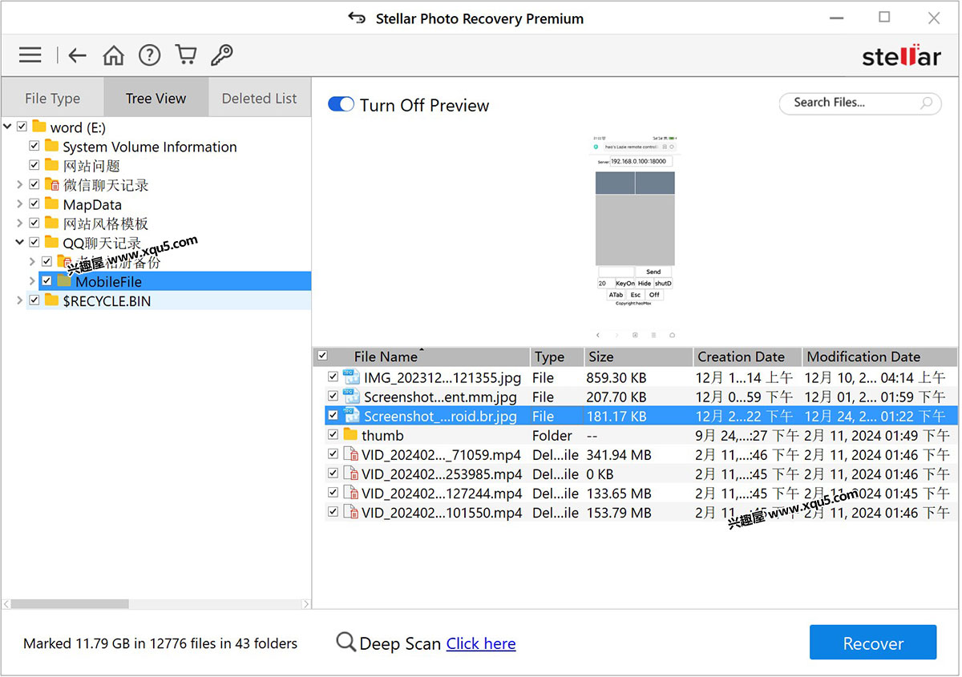Collapse the QQ聊天记录 folder

point(20,242)
